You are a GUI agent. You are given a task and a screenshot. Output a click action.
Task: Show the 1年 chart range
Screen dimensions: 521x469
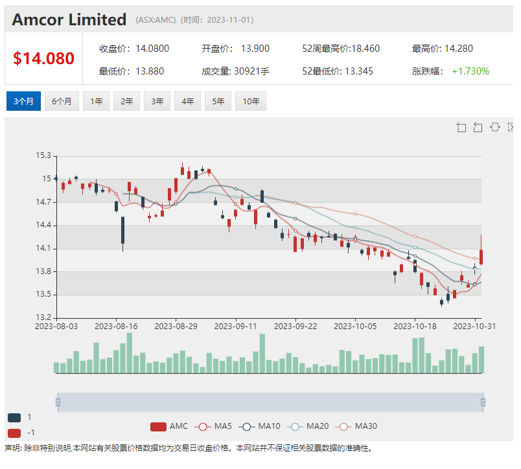(96, 101)
